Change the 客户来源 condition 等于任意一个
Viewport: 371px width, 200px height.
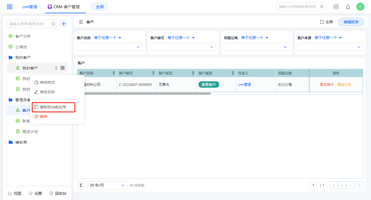click(328, 38)
